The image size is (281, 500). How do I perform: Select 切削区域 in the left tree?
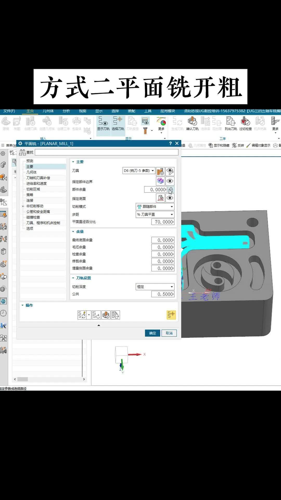click(x=33, y=189)
